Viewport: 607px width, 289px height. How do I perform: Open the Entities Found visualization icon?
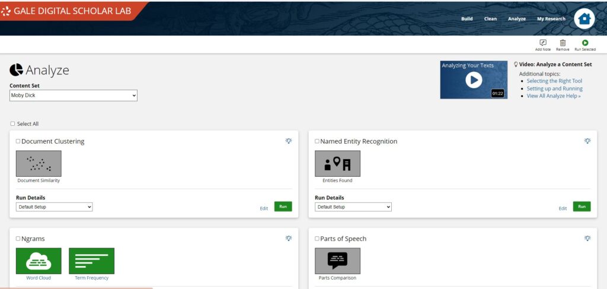click(x=337, y=164)
